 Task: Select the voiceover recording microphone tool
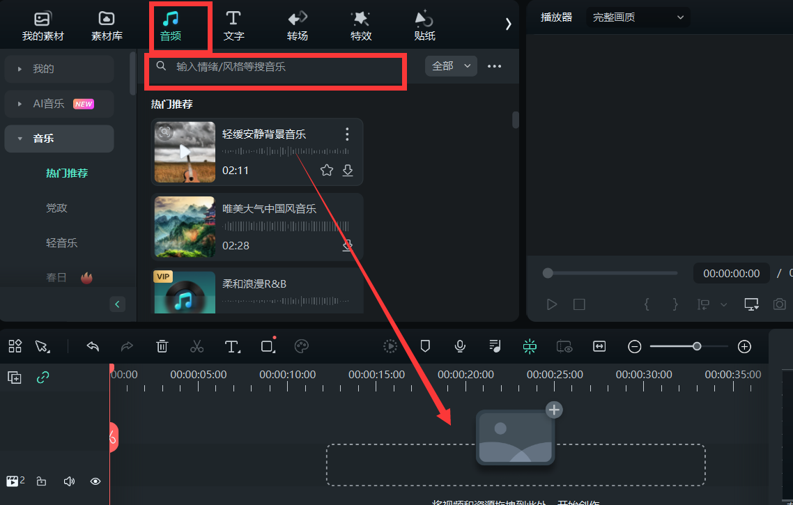point(459,346)
